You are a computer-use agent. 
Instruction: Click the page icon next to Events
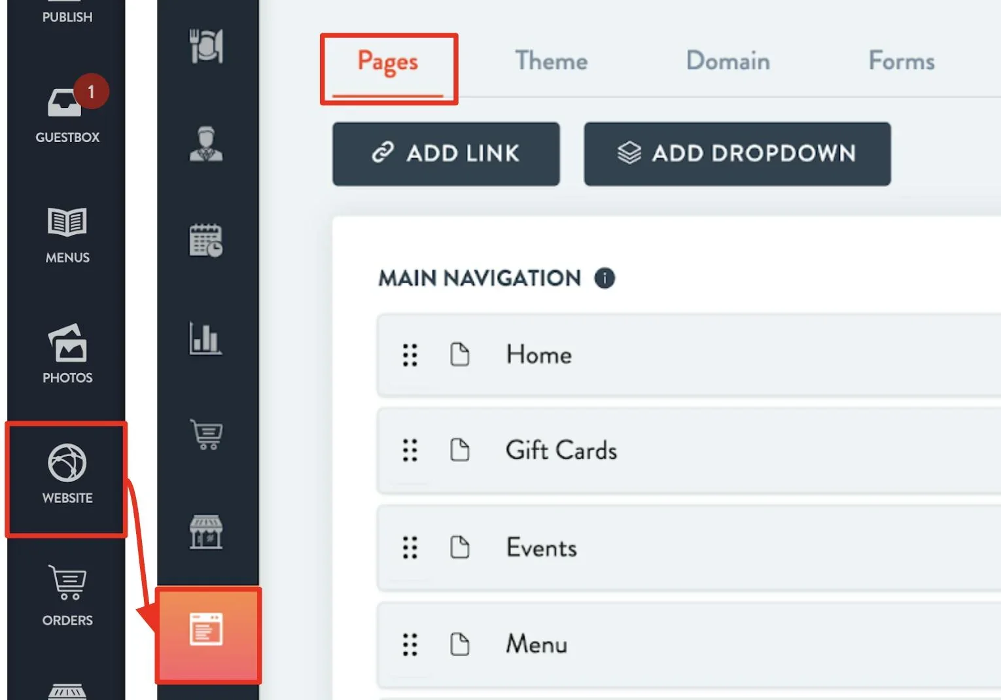pos(460,547)
